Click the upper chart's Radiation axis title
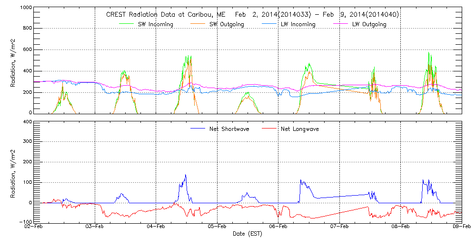This screenshot has width=476, height=238. point(14,61)
